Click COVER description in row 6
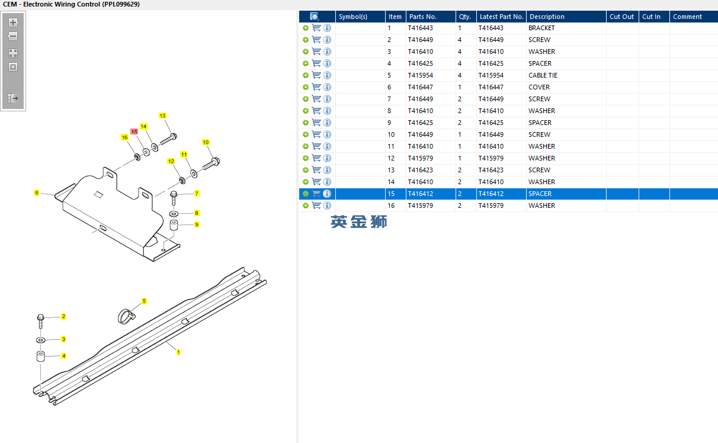Screen dimensions: 718x443 [x=539, y=87]
